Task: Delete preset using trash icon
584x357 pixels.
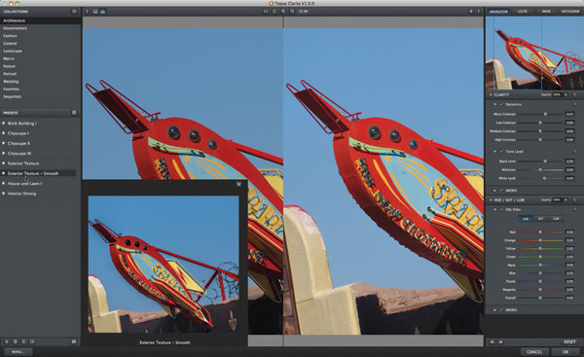Action: tap(16, 341)
